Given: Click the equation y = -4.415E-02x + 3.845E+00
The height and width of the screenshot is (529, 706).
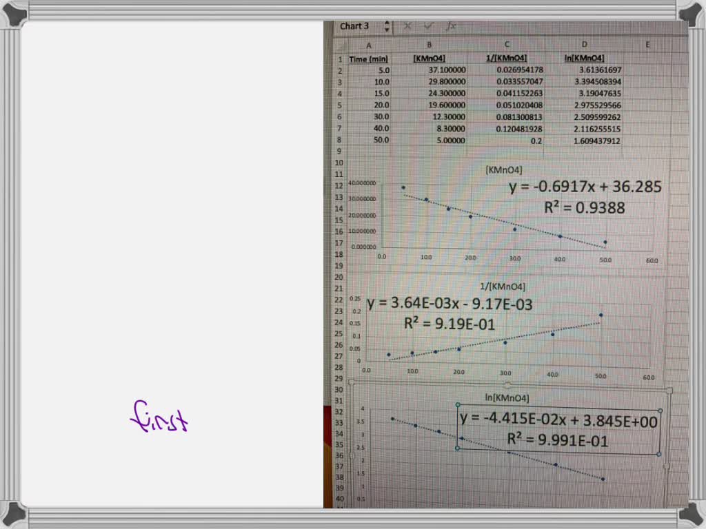Looking at the screenshot, I should [558, 419].
